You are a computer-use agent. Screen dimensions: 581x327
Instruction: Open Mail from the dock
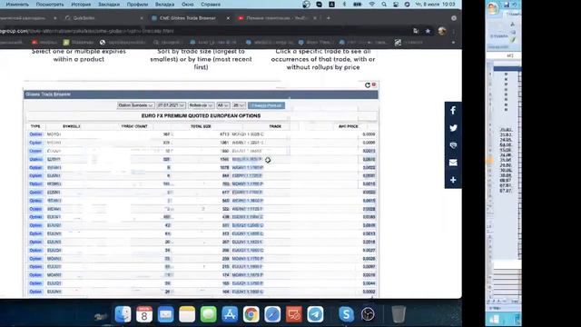pos(165,314)
